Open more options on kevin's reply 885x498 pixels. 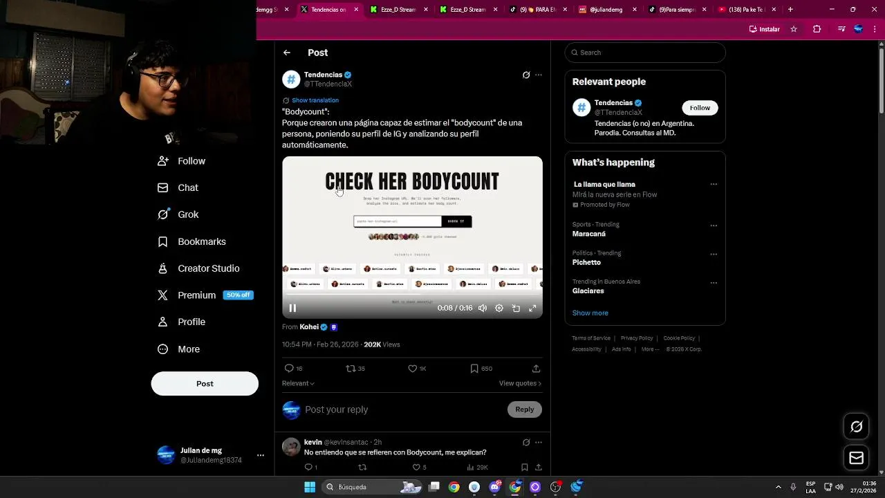539,443
